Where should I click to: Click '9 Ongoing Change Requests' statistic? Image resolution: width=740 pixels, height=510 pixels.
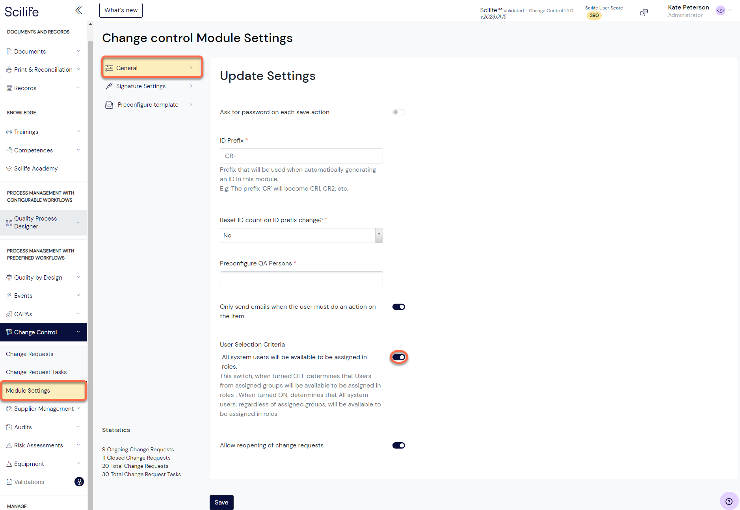[x=138, y=449]
